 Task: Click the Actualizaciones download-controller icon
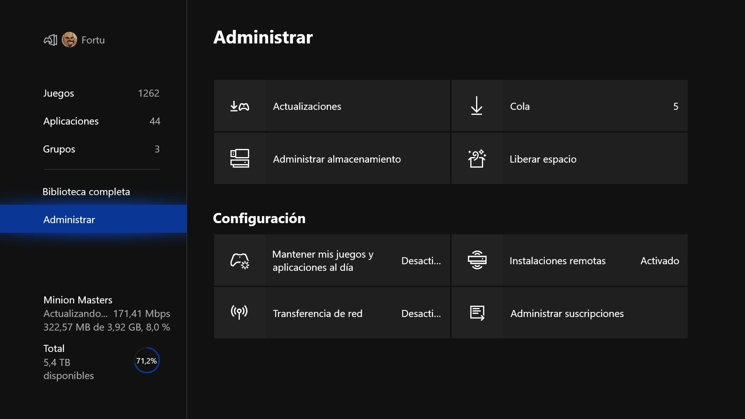click(x=239, y=106)
